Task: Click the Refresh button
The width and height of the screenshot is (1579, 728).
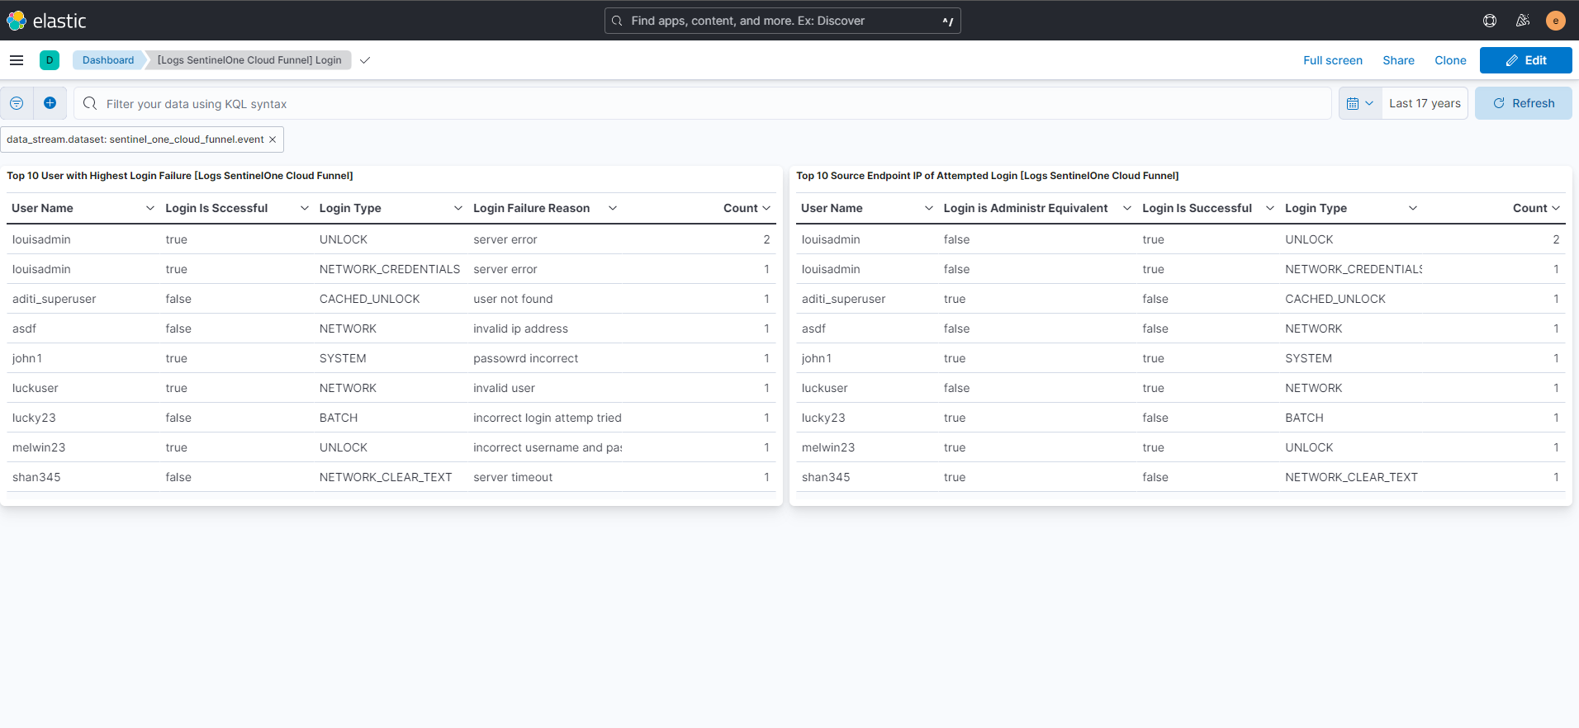Action: [1524, 103]
